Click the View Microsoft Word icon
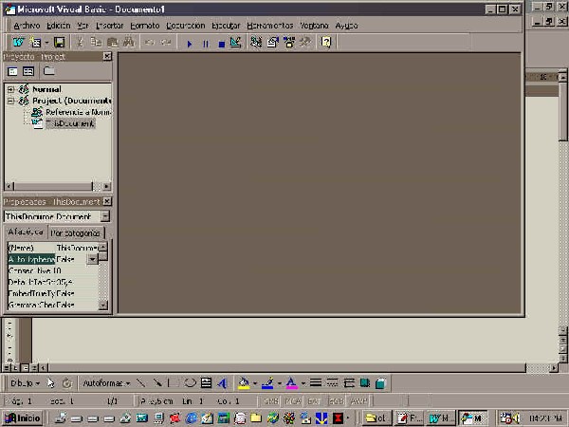569x427 pixels. coord(18,43)
